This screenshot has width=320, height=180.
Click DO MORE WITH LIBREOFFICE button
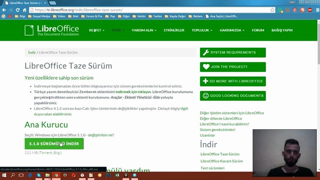tap(233, 81)
